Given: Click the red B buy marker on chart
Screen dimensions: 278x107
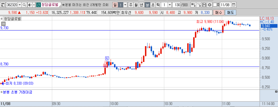Looking at the screenshot, I should pyautogui.click(x=105, y=65).
